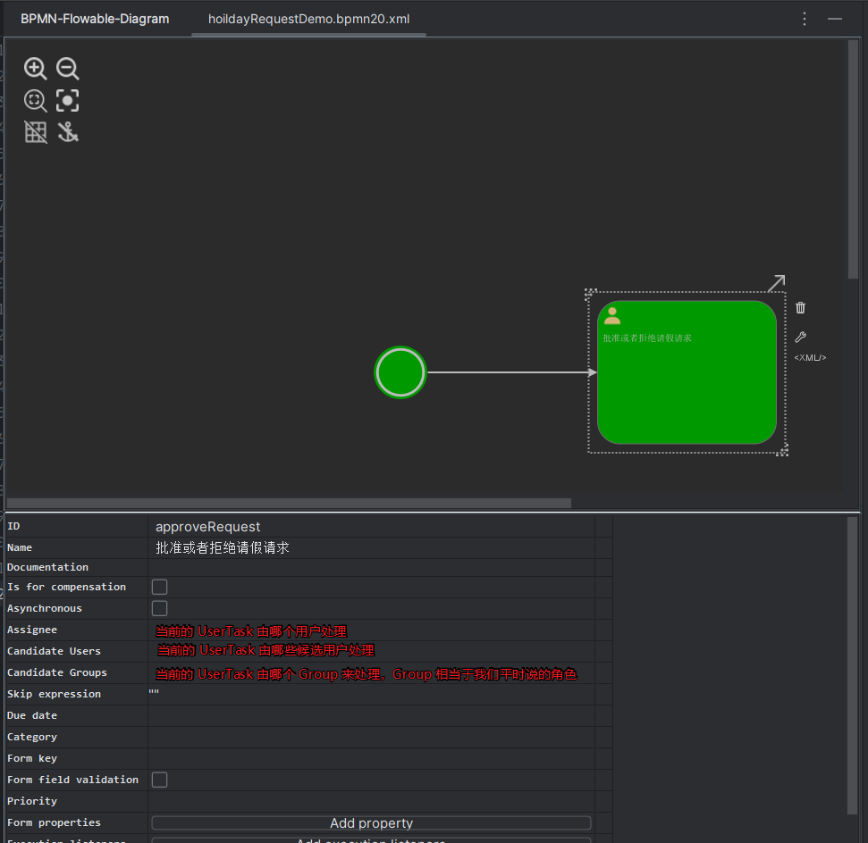Click the Add property button

371,822
